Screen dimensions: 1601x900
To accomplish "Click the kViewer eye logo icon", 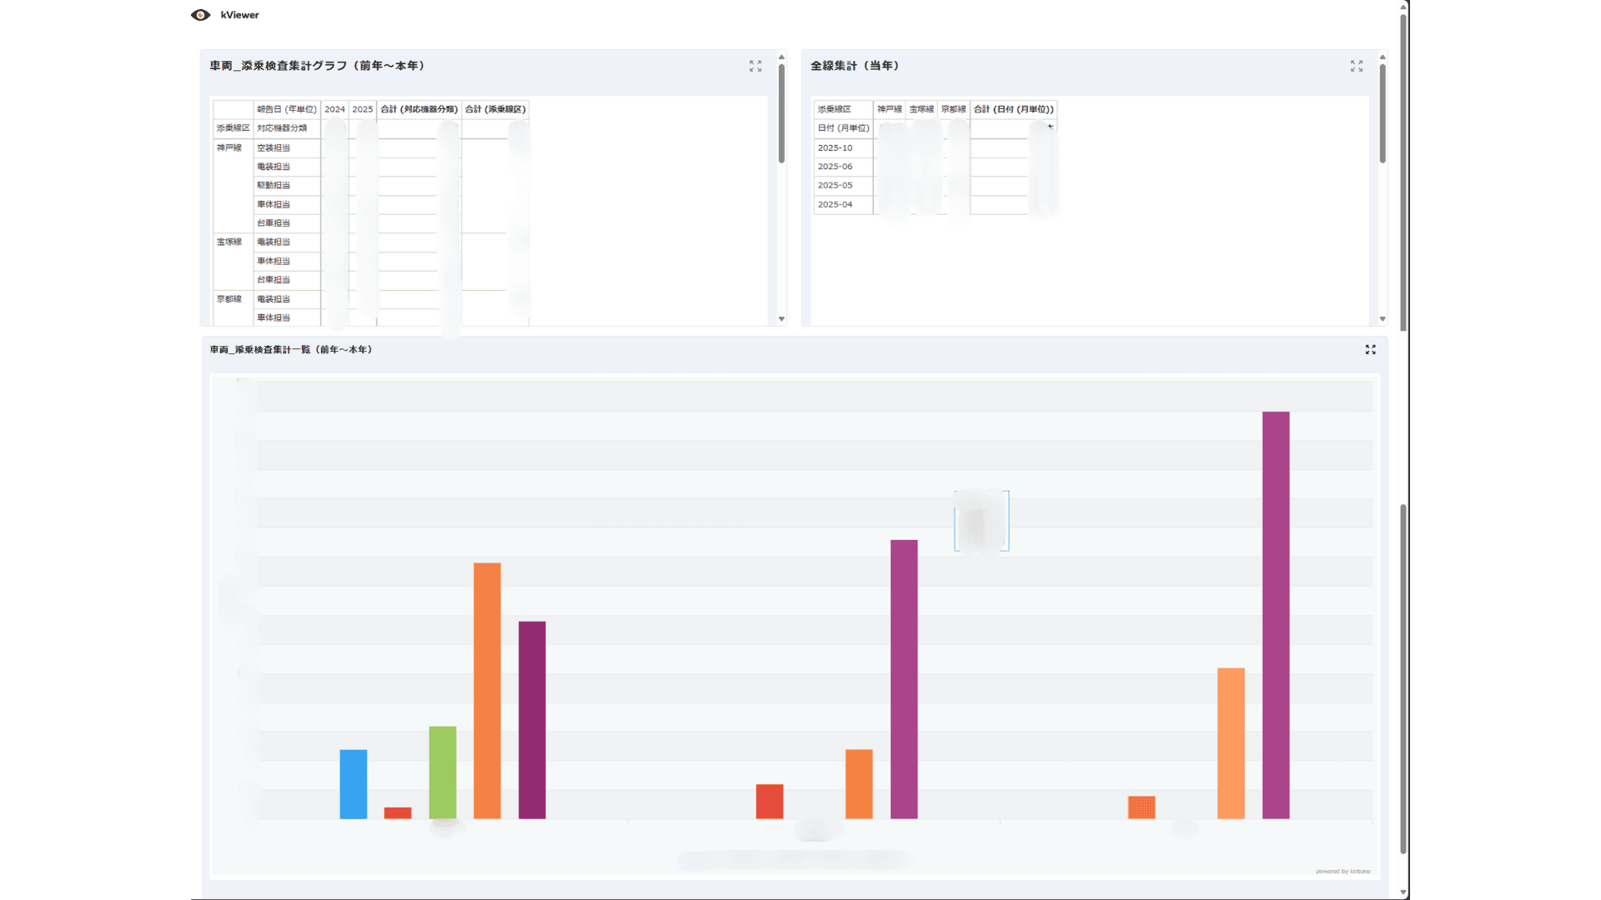I will [200, 15].
